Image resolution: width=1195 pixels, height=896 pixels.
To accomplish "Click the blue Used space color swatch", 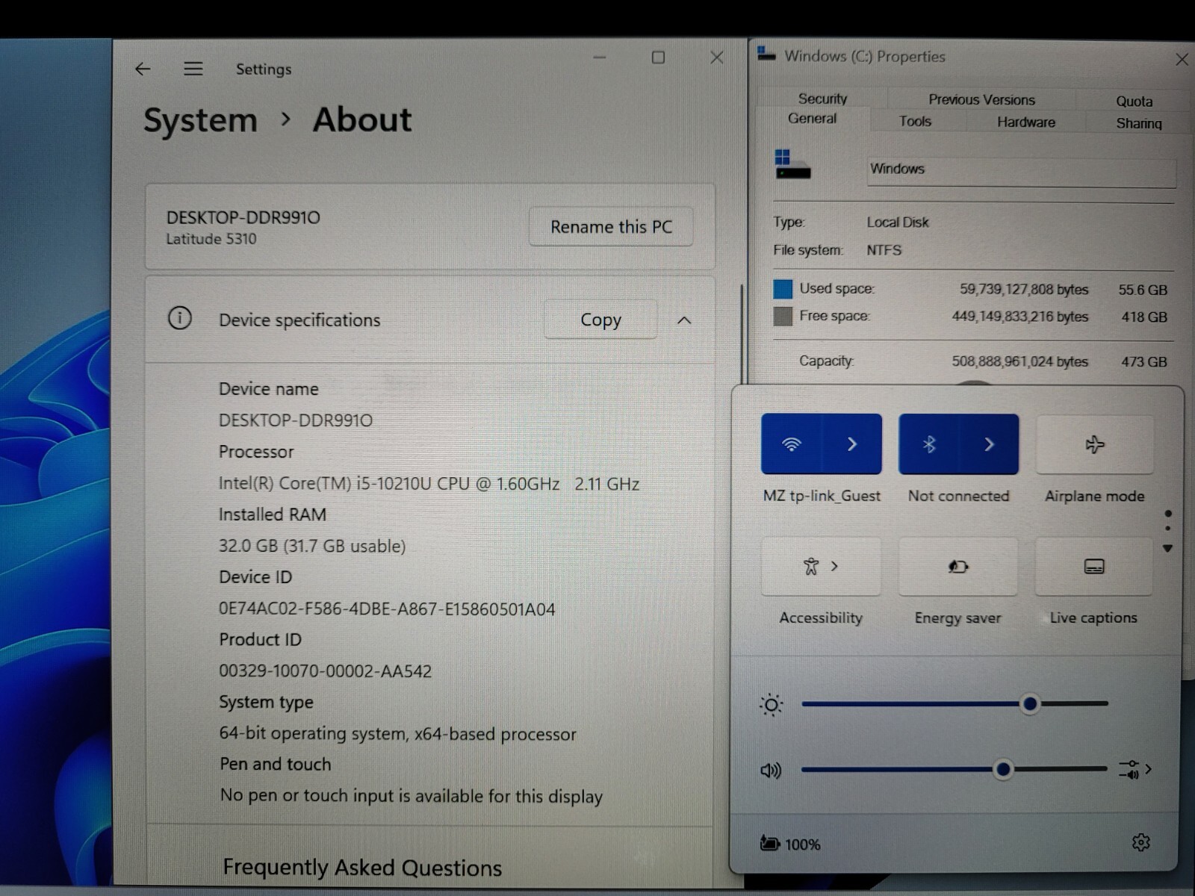I will [x=783, y=289].
